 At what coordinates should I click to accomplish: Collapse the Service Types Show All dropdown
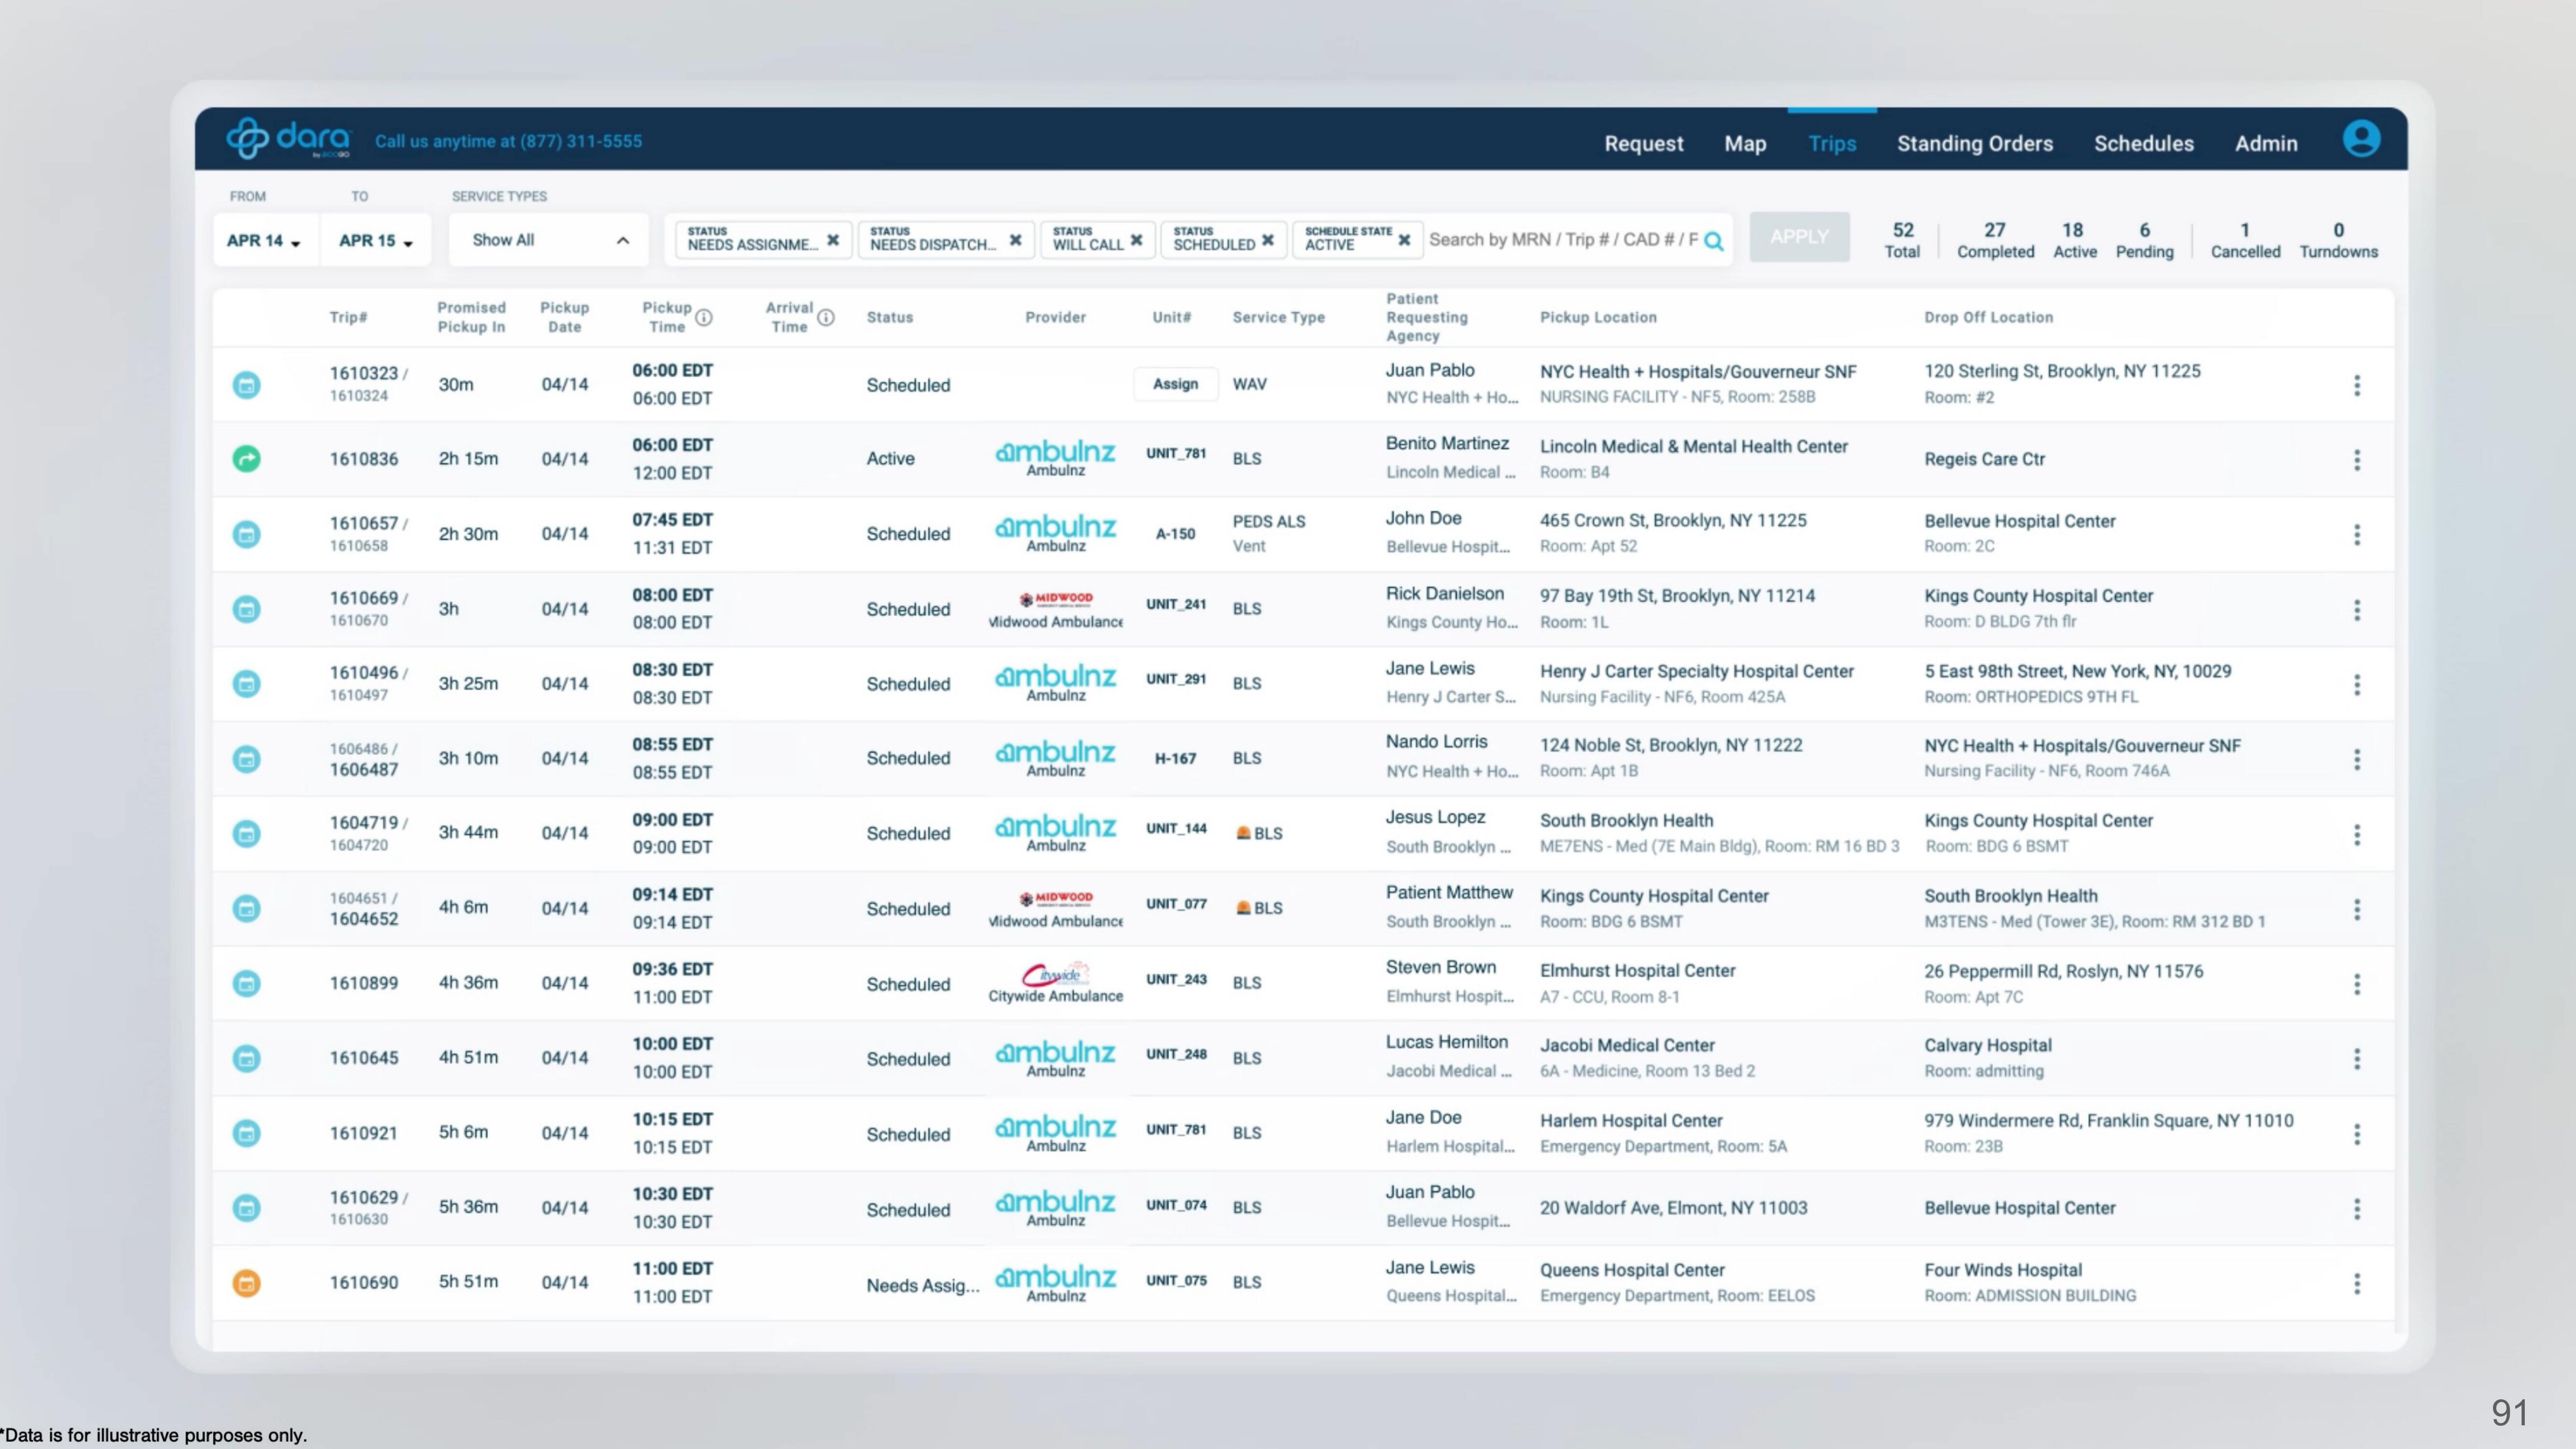click(548, 240)
